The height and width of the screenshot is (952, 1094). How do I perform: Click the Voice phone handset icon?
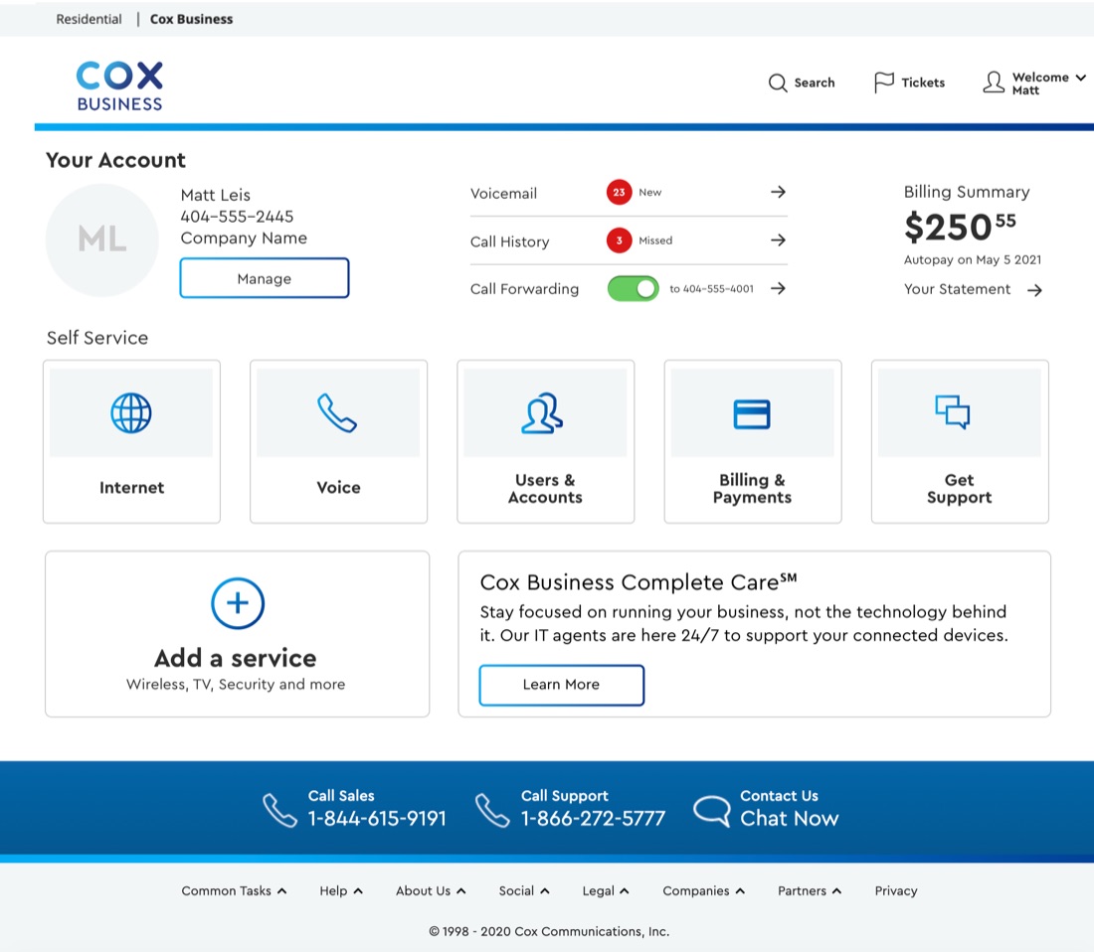[337, 413]
